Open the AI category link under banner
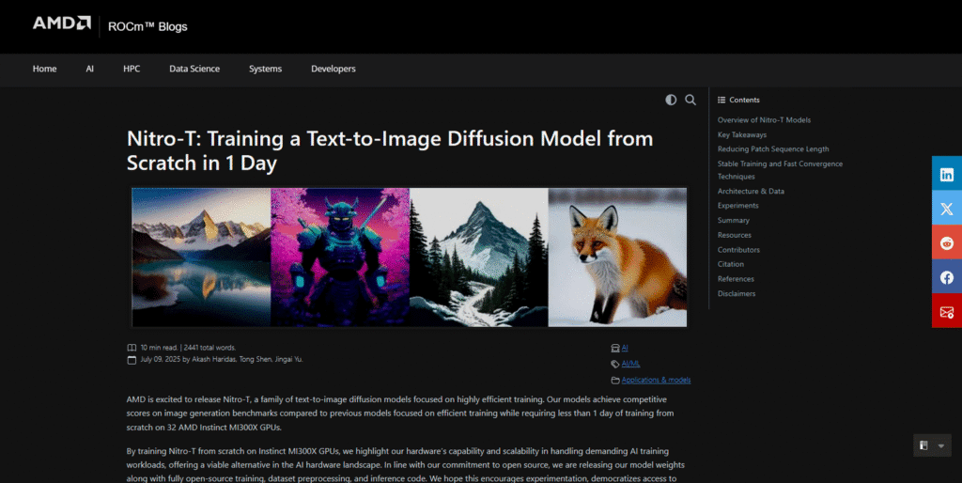The image size is (962, 483). [625, 348]
